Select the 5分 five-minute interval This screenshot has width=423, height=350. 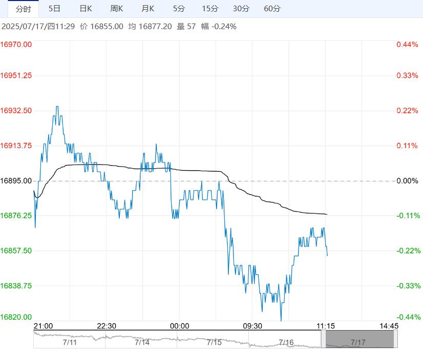(x=179, y=9)
